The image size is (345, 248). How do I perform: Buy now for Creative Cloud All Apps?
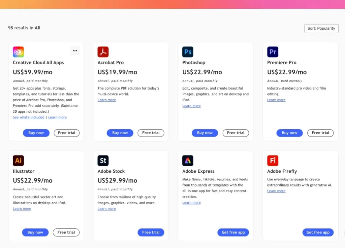click(36, 133)
